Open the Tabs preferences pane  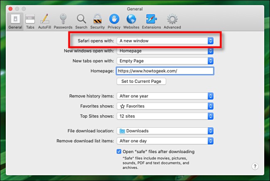pyautogui.click(x=30, y=21)
